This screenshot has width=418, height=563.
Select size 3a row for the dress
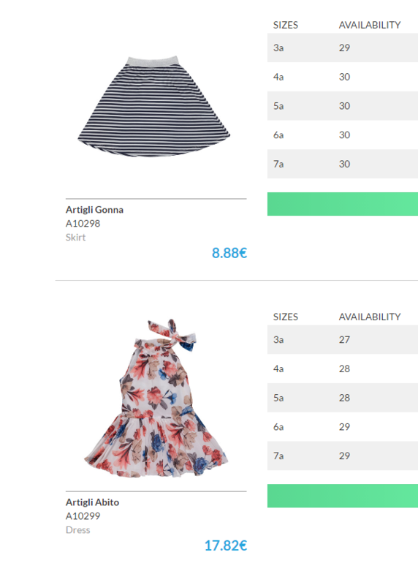pos(343,340)
